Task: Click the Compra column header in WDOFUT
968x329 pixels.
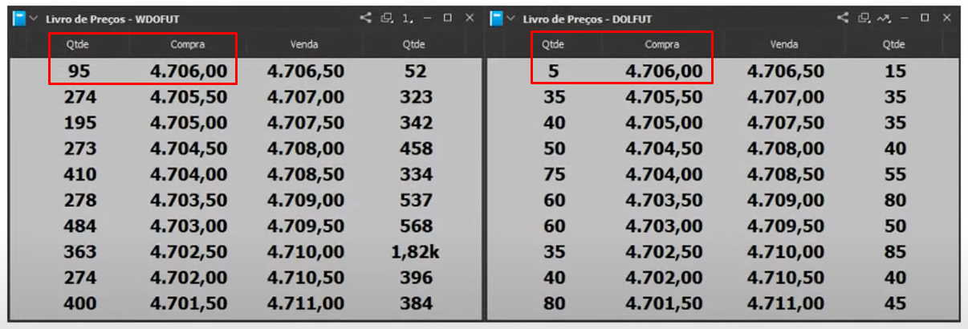Action: point(189,44)
